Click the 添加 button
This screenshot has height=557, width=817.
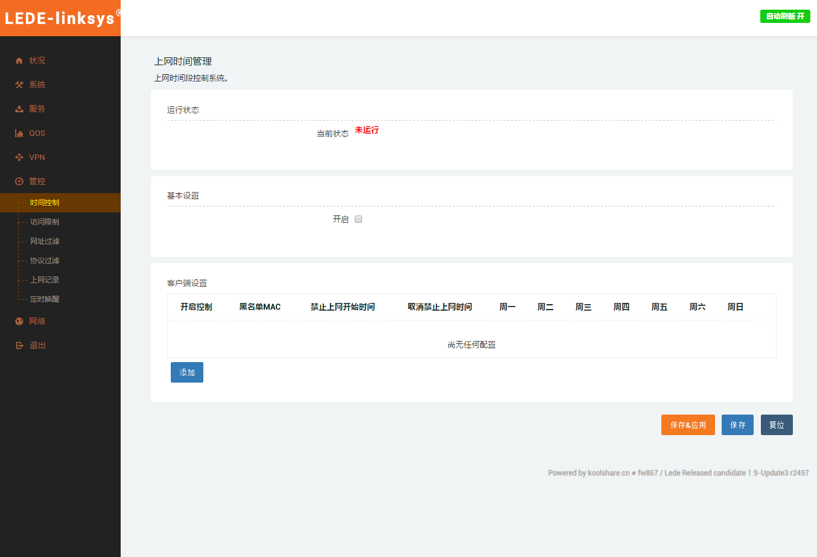pyautogui.click(x=187, y=372)
